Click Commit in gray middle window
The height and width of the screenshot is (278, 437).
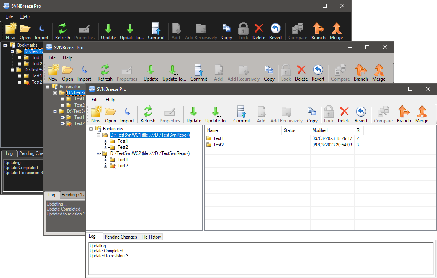point(199,73)
